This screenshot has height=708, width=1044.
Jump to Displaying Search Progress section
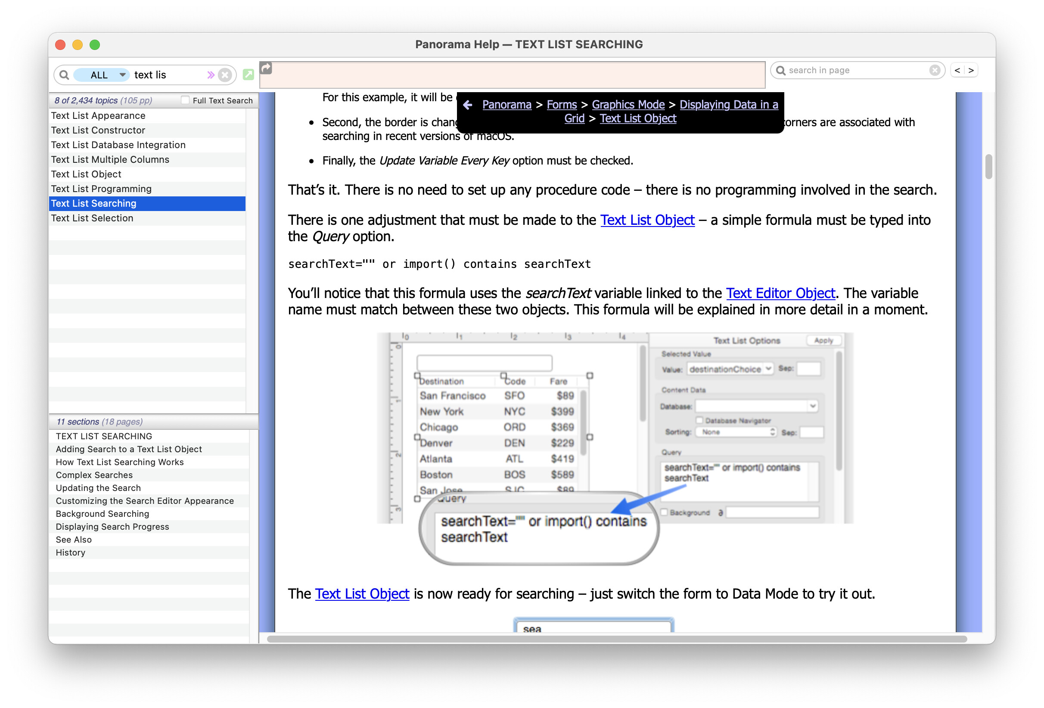tap(149, 527)
